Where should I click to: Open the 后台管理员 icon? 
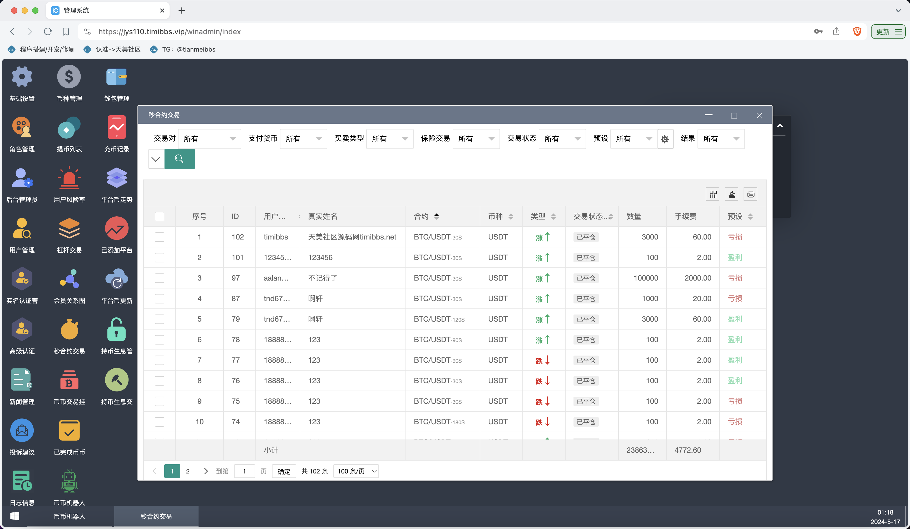pos(22,178)
